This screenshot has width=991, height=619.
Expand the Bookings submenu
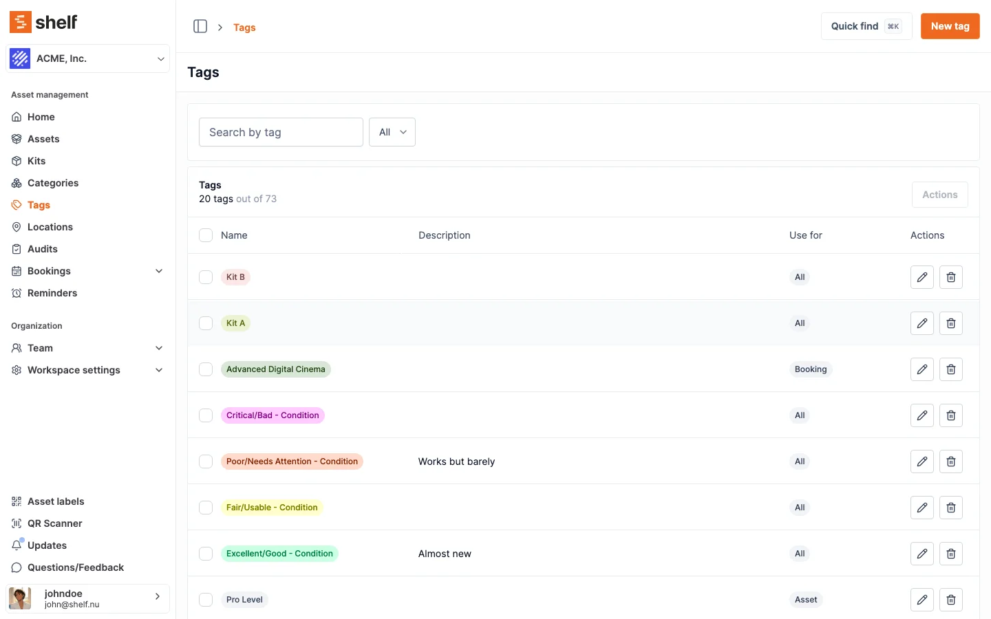click(159, 271)
